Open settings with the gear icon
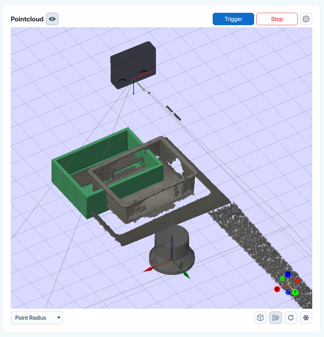Image resolution: width=324 pixels, height=337 pixels. click(306, 19)
